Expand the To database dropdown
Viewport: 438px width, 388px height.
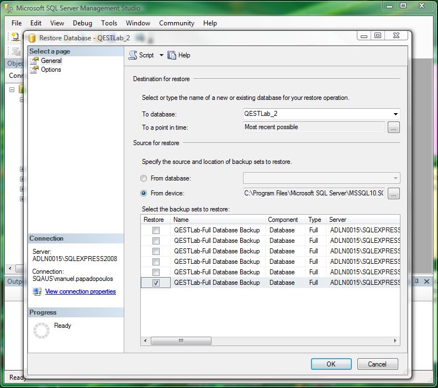(x=395, y=114)
